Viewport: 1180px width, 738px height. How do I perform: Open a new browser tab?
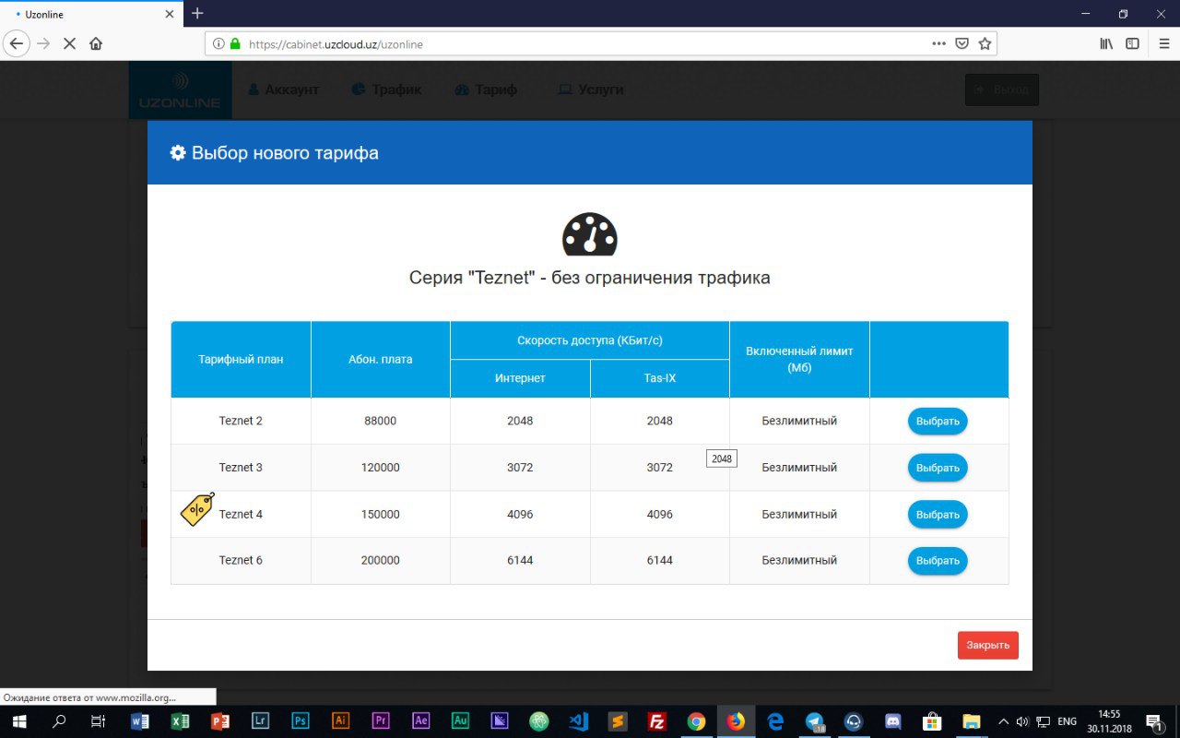pyautogui.click(x=197, y=13)
